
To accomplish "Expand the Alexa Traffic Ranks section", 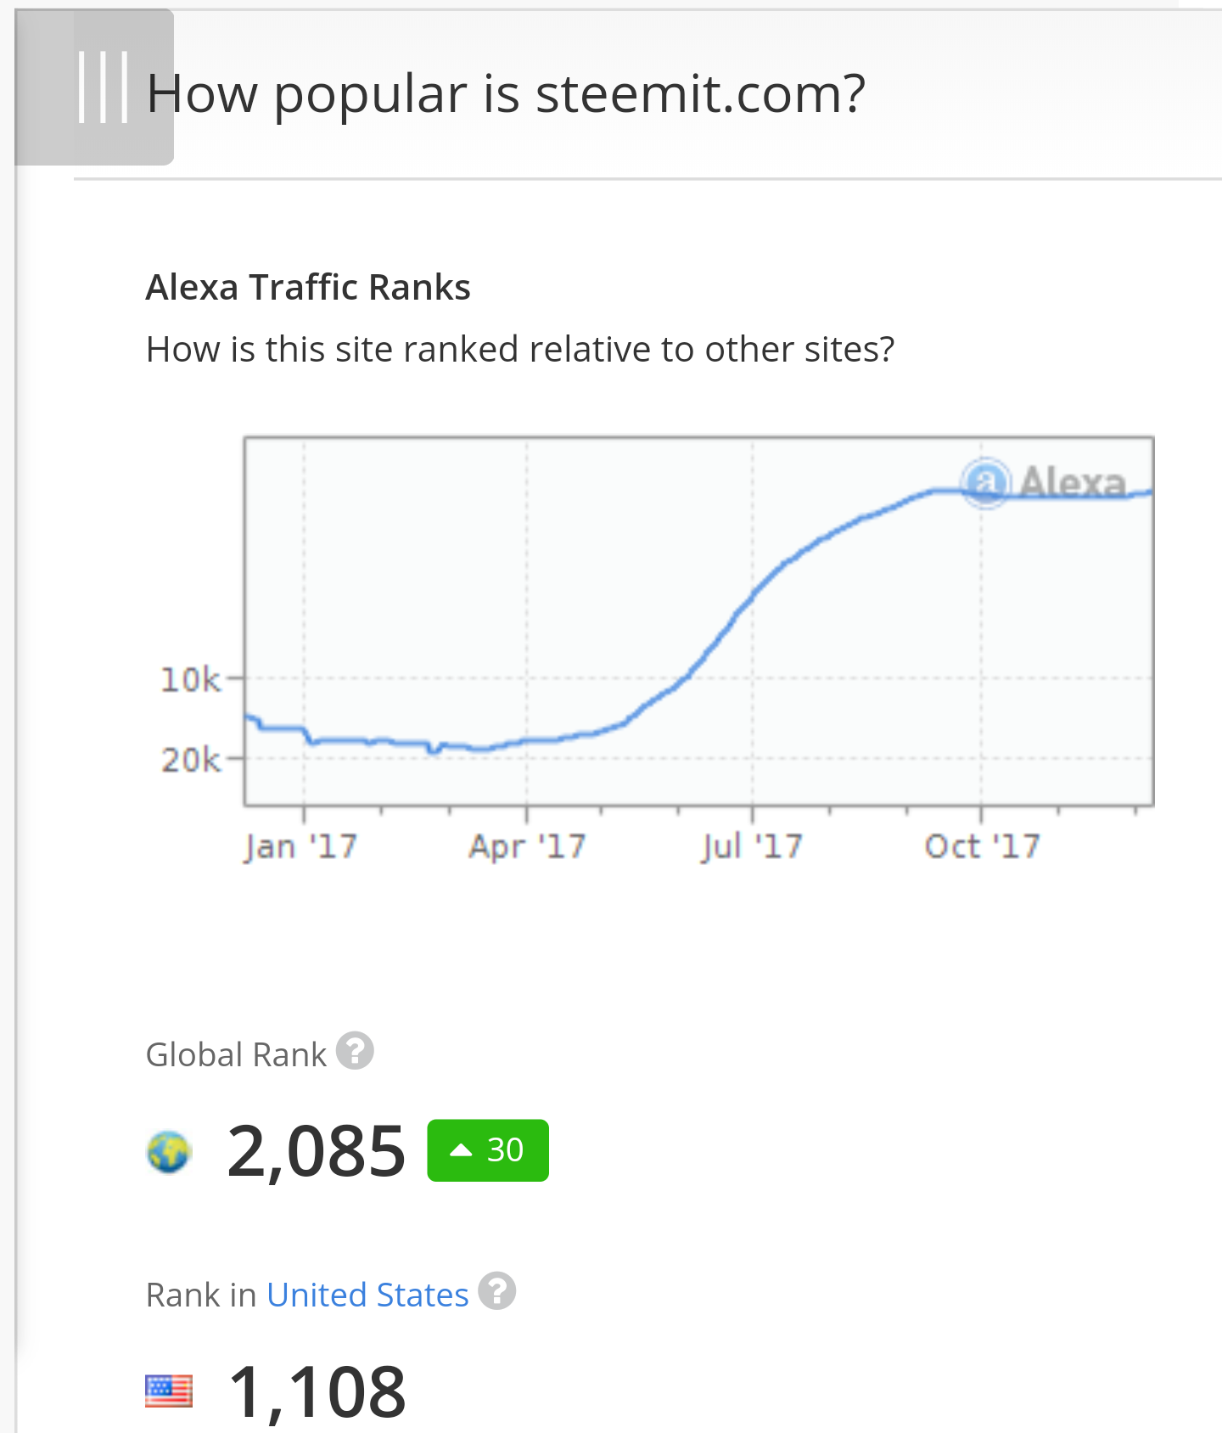I will click(308, 287).
